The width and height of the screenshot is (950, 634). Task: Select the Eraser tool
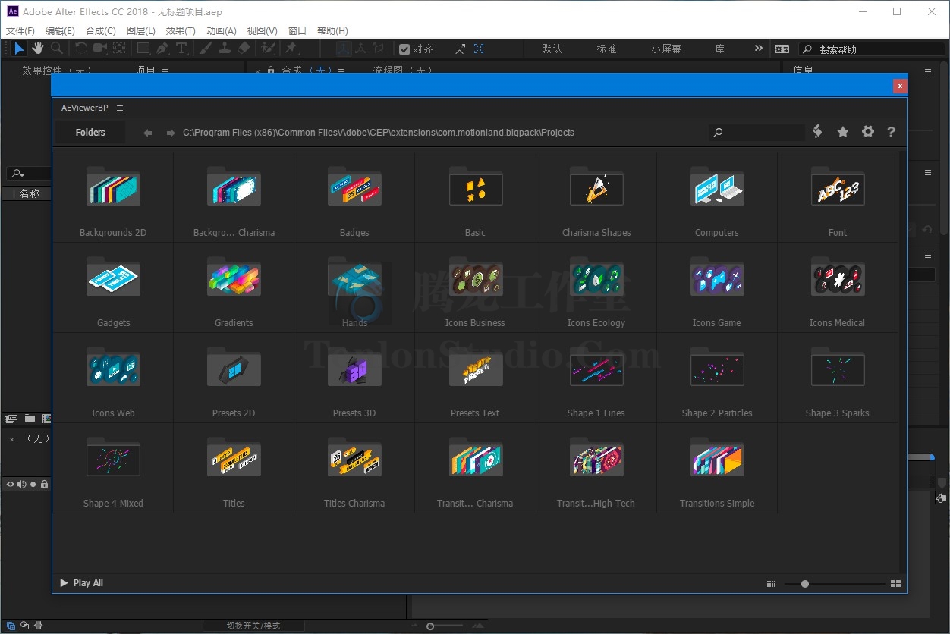[244, 49]
